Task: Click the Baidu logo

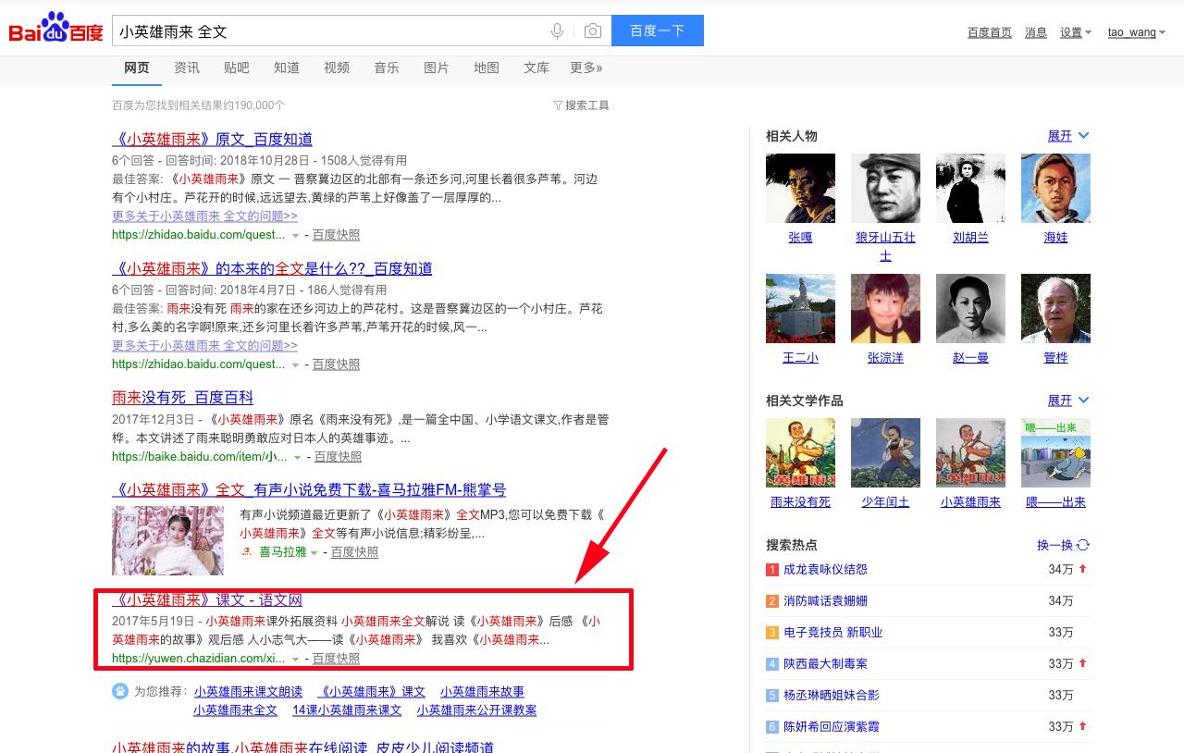Action: tap(55, 30)
